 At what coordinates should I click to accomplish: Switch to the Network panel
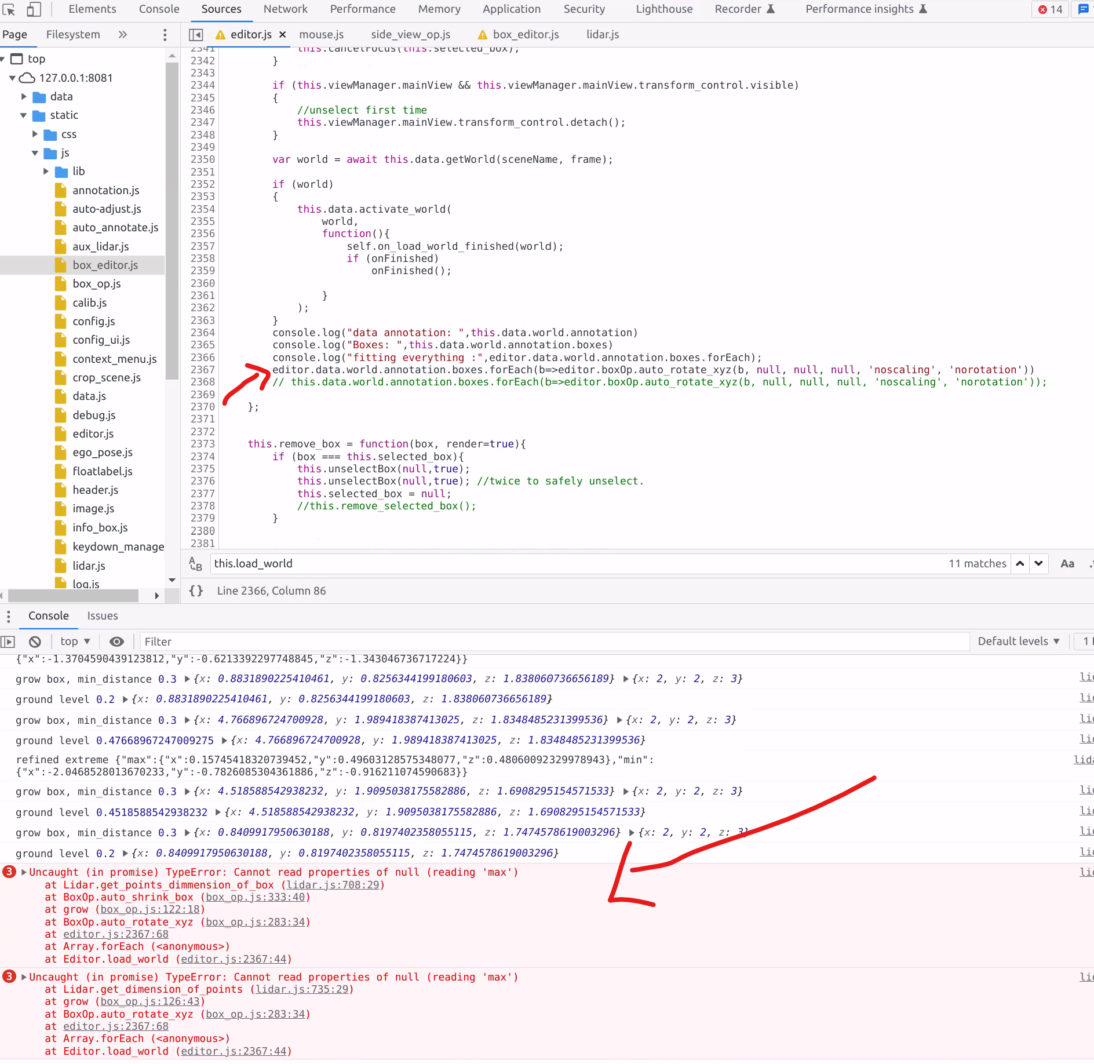pyautogui.click(x=286, y=9)
